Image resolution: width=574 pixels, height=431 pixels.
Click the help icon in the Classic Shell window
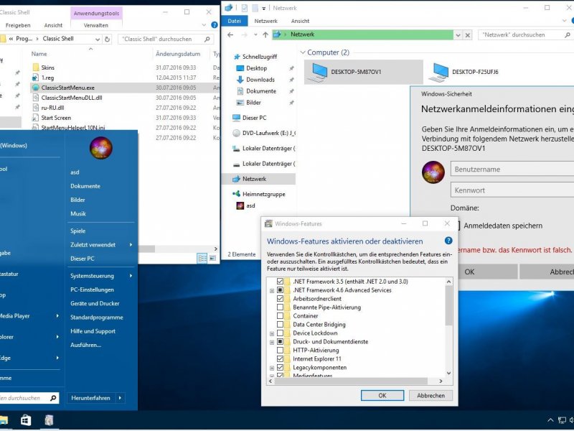pyautogui.click(x=215, y=25)
